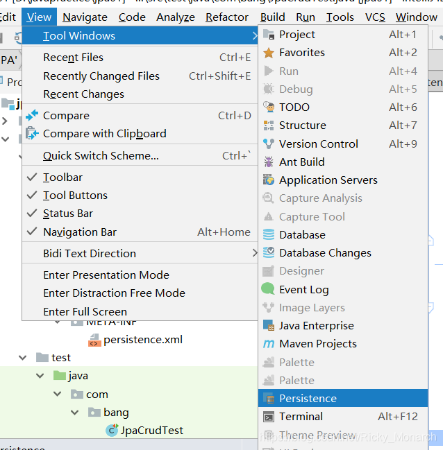This screenshot has width=443, height=450.
Task: Click the TODO tool window icon
Action: (269, 107)
